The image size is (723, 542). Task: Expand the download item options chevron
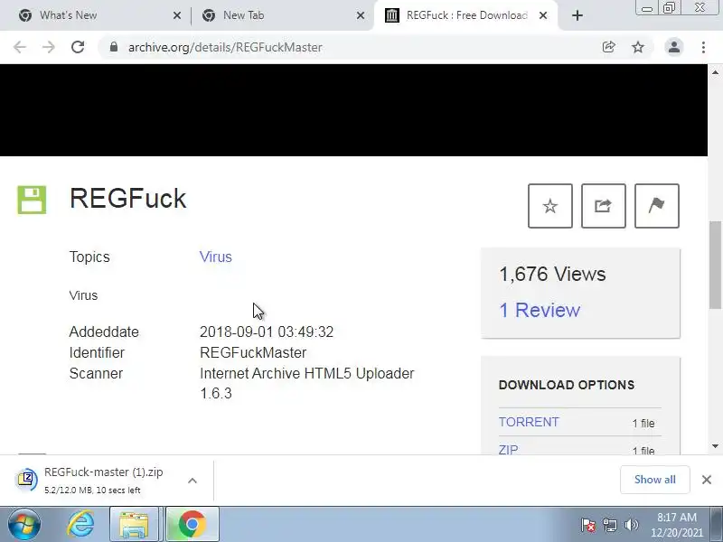192,481
